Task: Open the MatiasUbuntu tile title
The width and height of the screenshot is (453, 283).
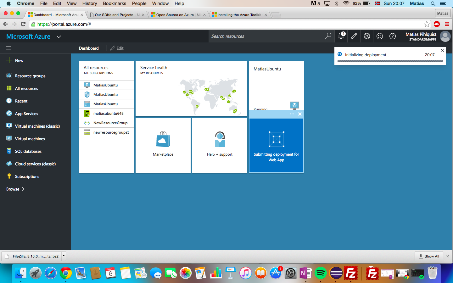Action: coord(267,69)
